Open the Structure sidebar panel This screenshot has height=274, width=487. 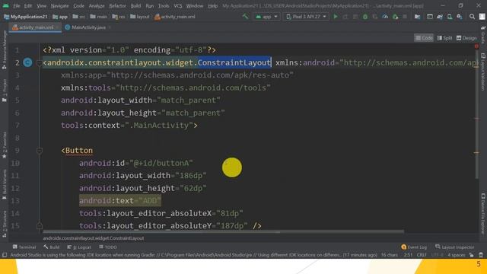[x=5, y=224]
